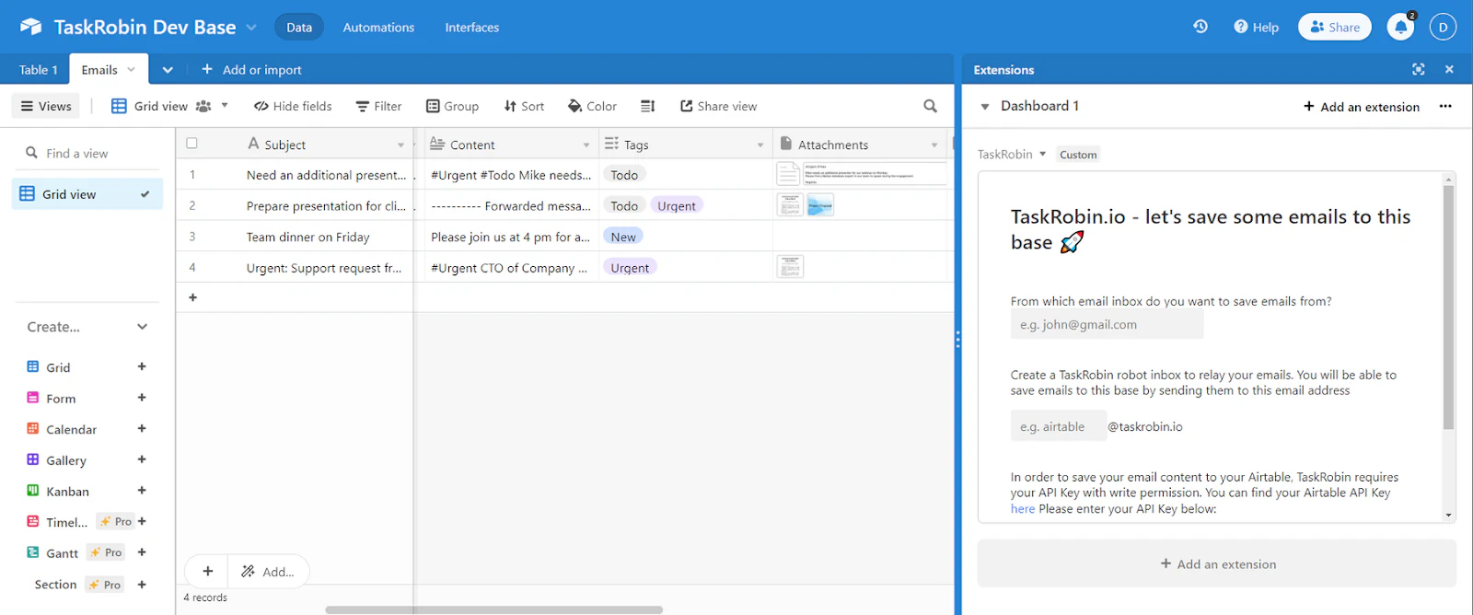Click the grid horizontal scrollbar
The width and height of the screenshot is (1473, 615).
(493, 609)
